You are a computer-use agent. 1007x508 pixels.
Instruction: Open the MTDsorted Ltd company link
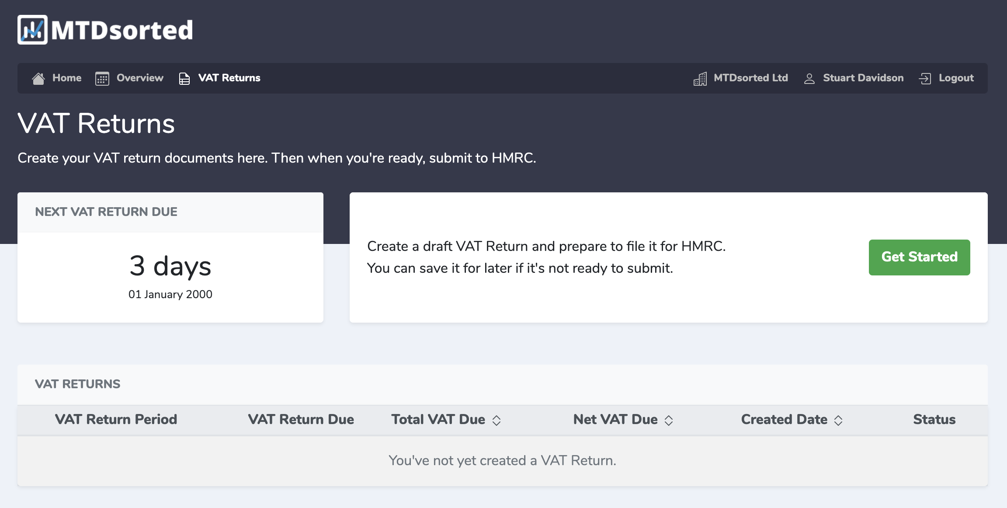pyautogui.click(x=751, y=78)
